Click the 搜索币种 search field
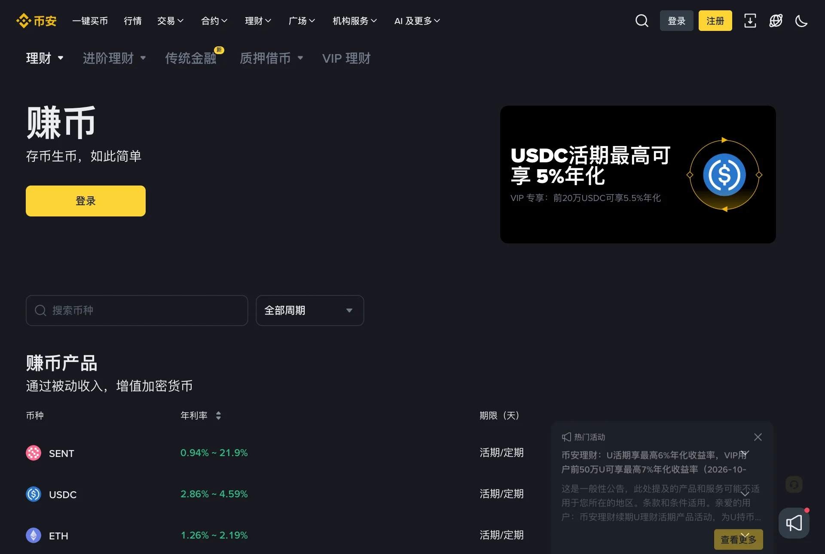 coord(137,310)
